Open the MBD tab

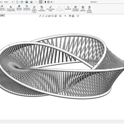(2, 15)
